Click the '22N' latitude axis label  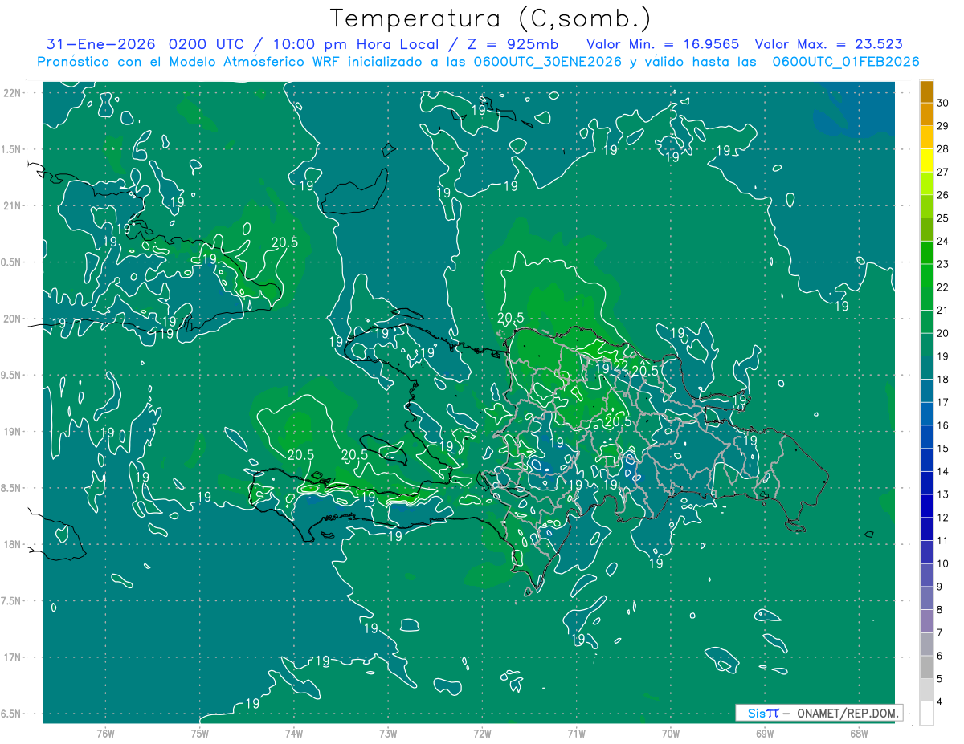pos(13,93)
